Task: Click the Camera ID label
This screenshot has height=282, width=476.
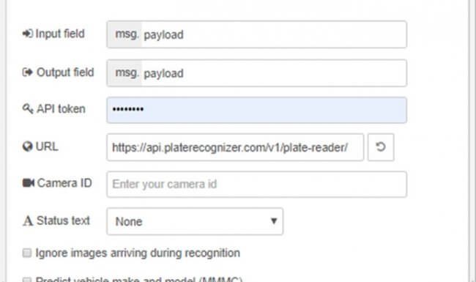Action: tap(64, 183)
